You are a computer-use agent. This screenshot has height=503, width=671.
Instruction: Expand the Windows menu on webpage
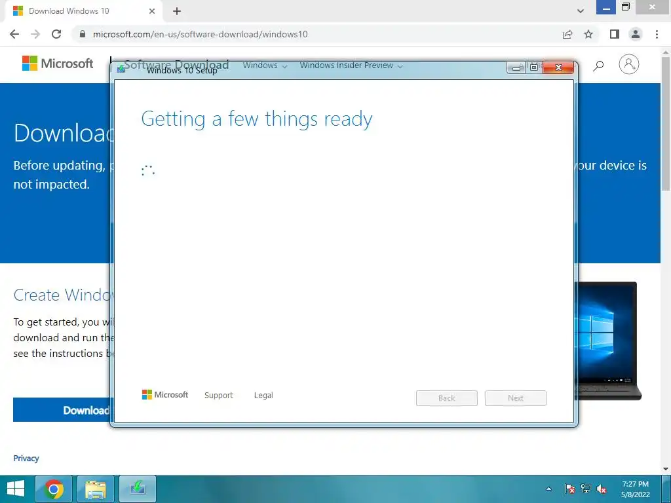click(x=265, y=65)
